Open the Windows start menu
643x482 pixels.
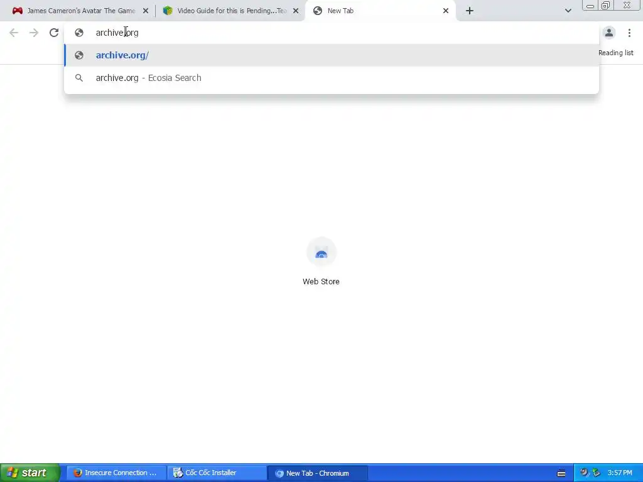point(30,473)
